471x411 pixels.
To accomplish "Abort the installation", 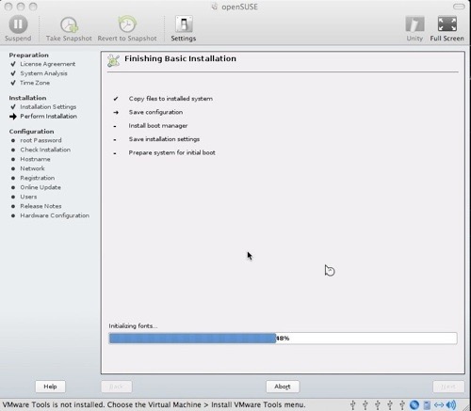I will pyautogui.click(x=283, y=387).
